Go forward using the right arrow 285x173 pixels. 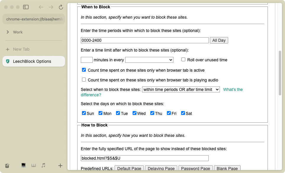coord(51,7)
